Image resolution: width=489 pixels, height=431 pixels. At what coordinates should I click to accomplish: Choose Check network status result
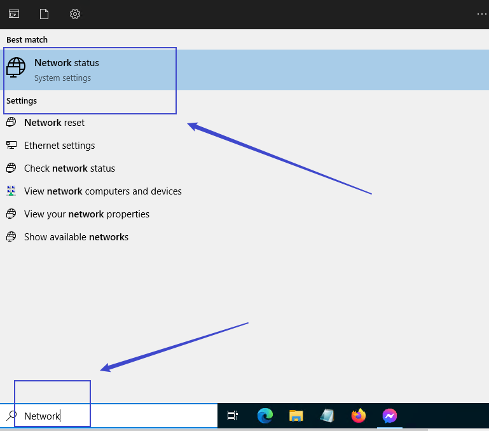69,168
